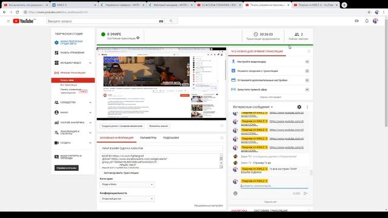Expand YouTube Аналитика sidebar section
Screen dimensions: 388x218
[90, 122]
